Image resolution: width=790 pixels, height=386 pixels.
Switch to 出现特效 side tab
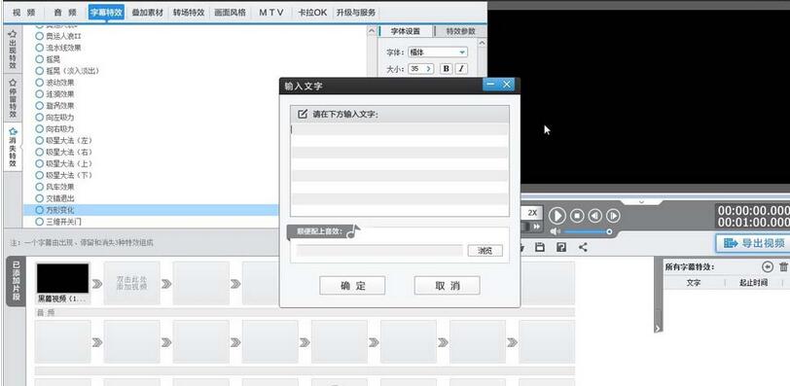click(13, 51)
